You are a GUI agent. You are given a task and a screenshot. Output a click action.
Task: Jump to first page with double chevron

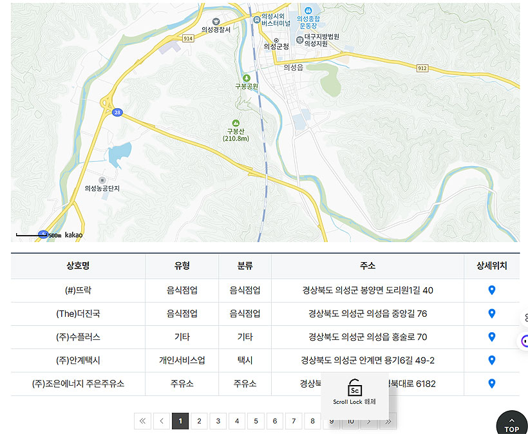(x=142, y=420)
